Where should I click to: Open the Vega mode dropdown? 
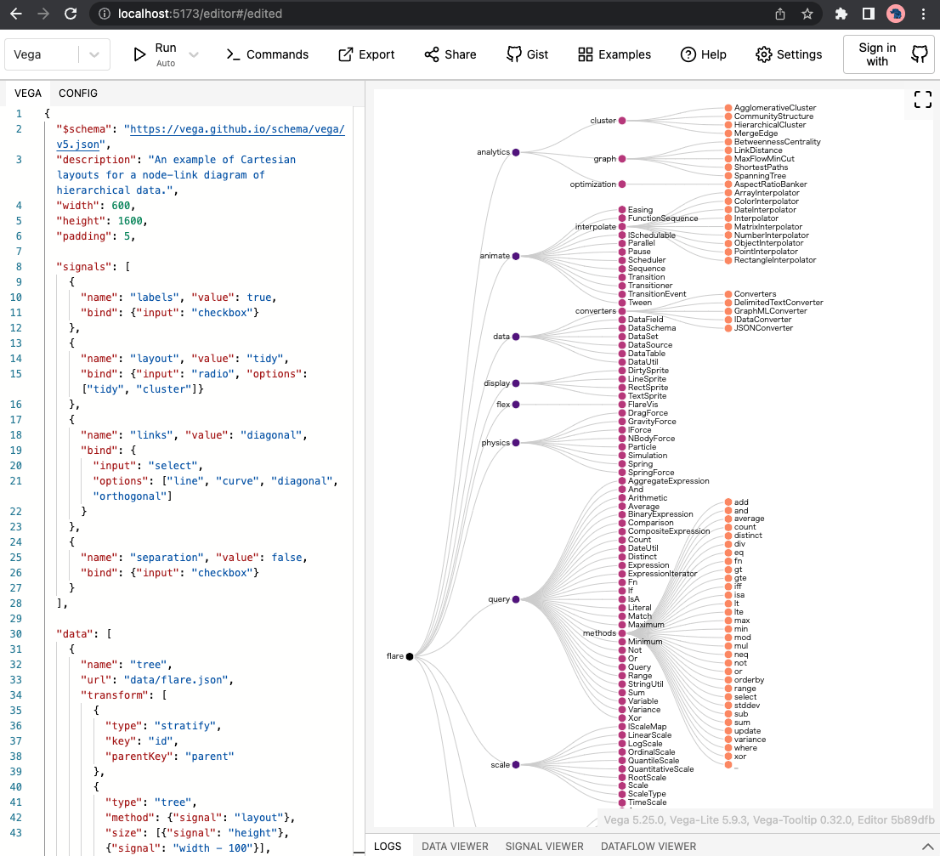click(58, 54)
